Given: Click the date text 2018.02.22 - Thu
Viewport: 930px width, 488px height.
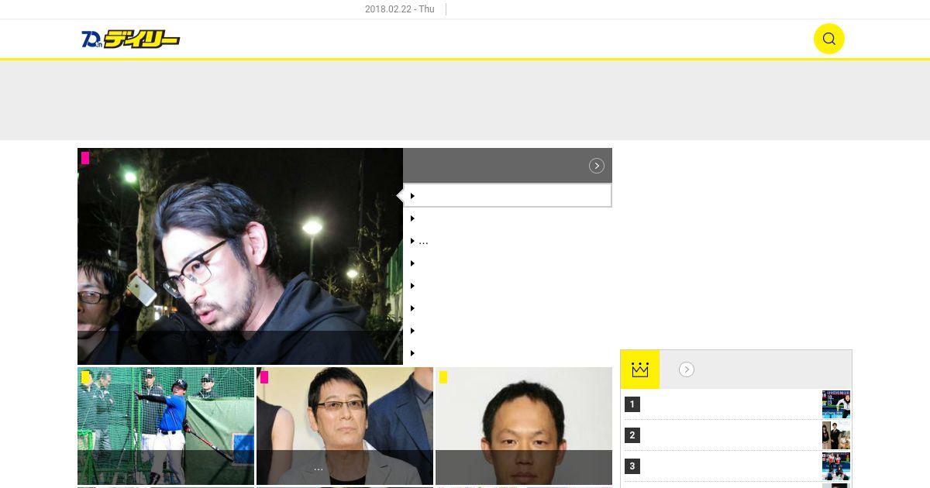Looking at the screenshot, I should coord(400,9).
